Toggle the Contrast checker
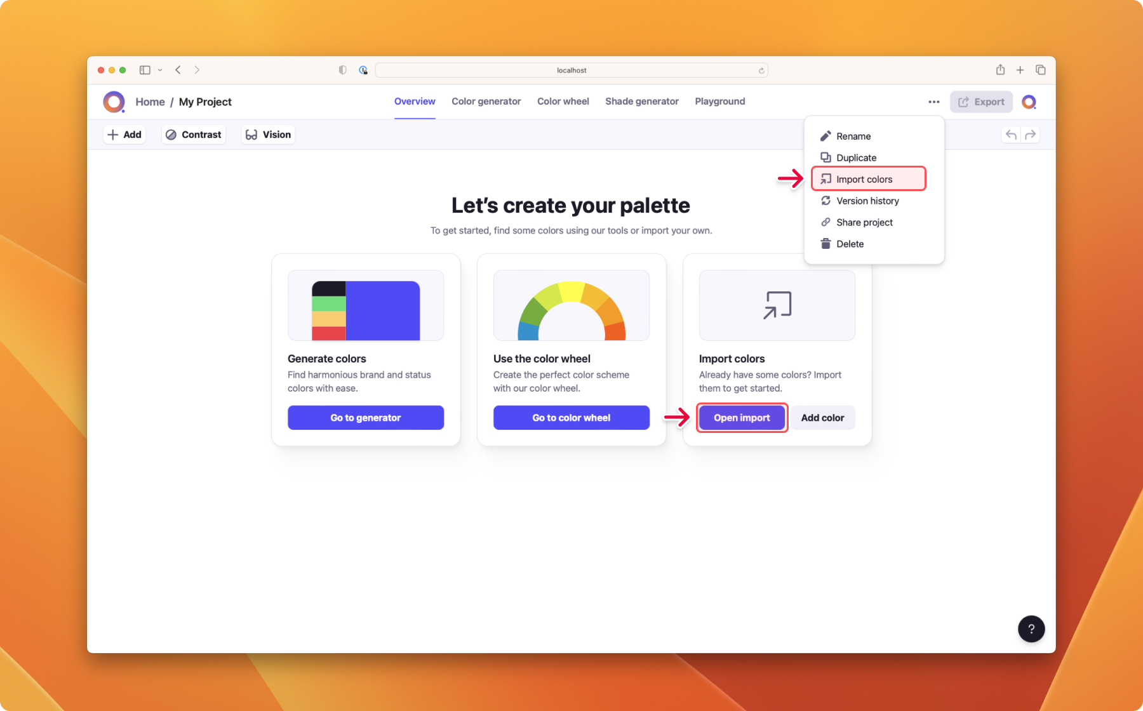The width and height of the screenshot is (1143, 711). (x=194, y=135)
